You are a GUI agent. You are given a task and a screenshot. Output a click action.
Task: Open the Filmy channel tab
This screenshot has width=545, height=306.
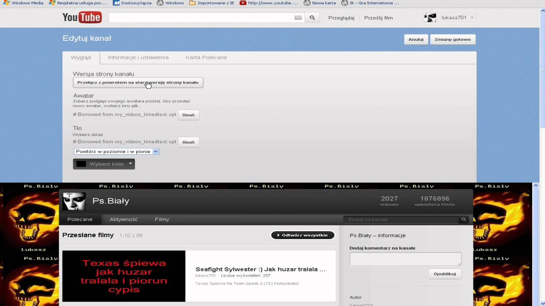pos(162,219)
